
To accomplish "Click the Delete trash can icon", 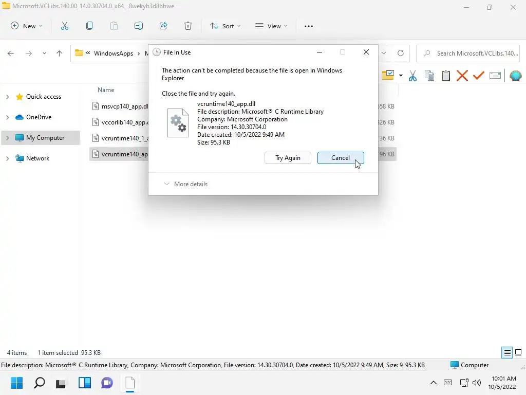I will tap(188, 26).
